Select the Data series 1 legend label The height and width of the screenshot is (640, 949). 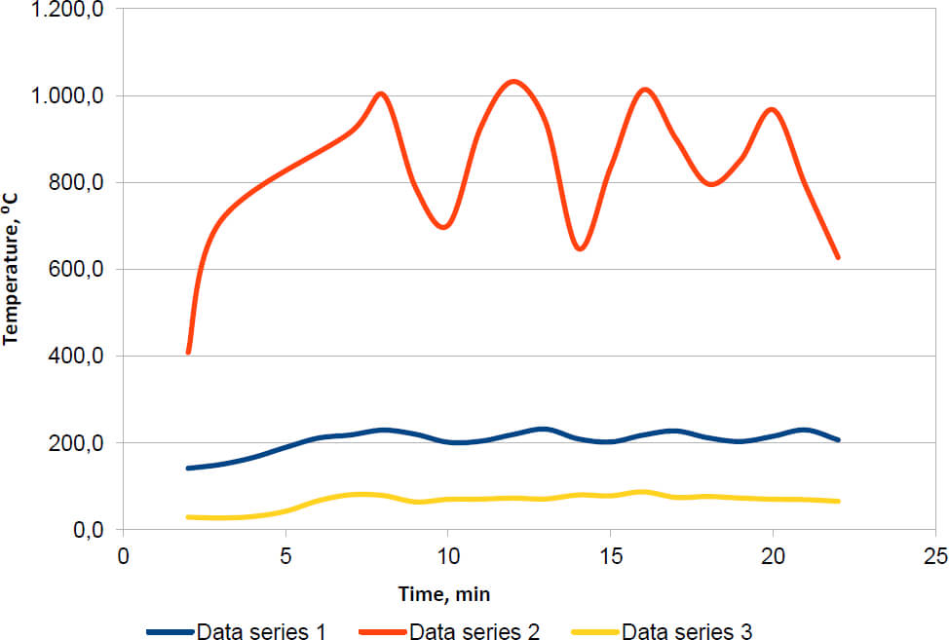261,631
